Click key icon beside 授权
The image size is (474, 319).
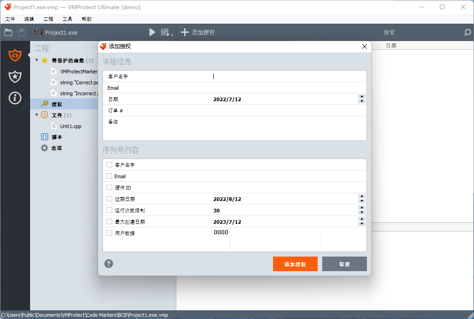point(45,104)
